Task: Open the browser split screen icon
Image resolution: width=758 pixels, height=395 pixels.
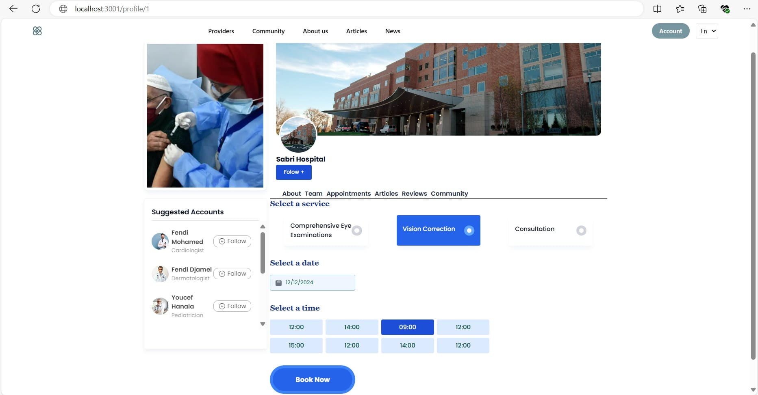Action: (657, 9)
